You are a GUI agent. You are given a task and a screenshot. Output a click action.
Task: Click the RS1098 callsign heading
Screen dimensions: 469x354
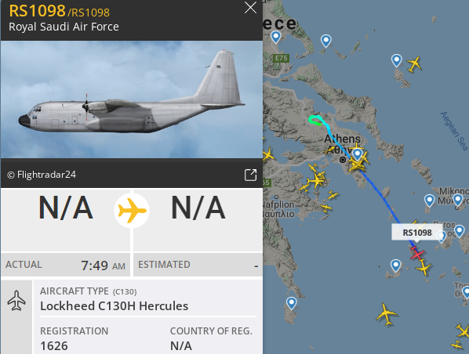pyautogui.click(x=37, y=11)
